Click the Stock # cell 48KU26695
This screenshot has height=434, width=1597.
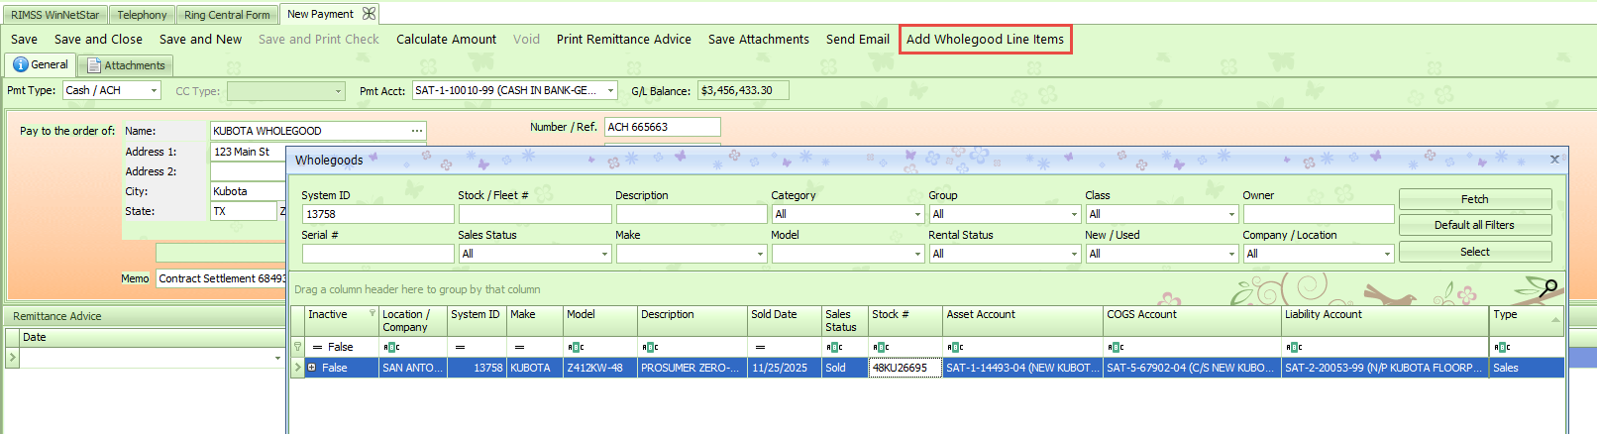905,368
